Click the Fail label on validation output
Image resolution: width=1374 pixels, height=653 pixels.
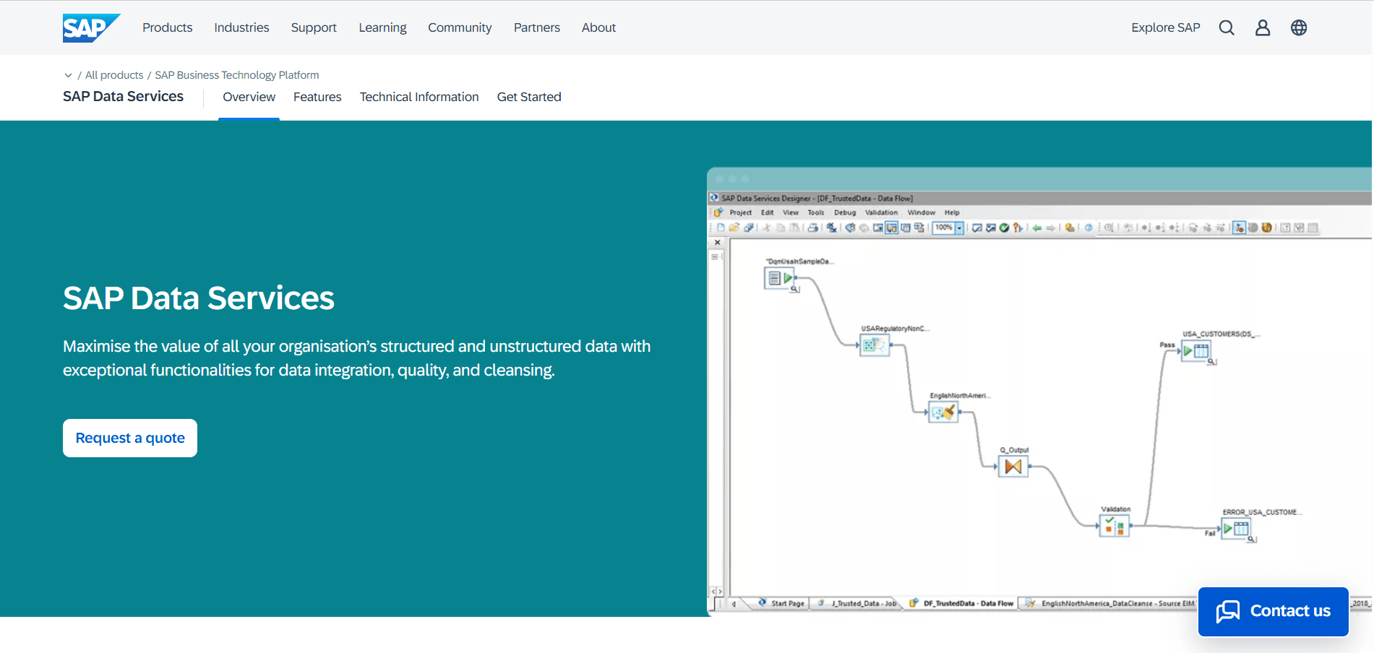pos(1210,533)
